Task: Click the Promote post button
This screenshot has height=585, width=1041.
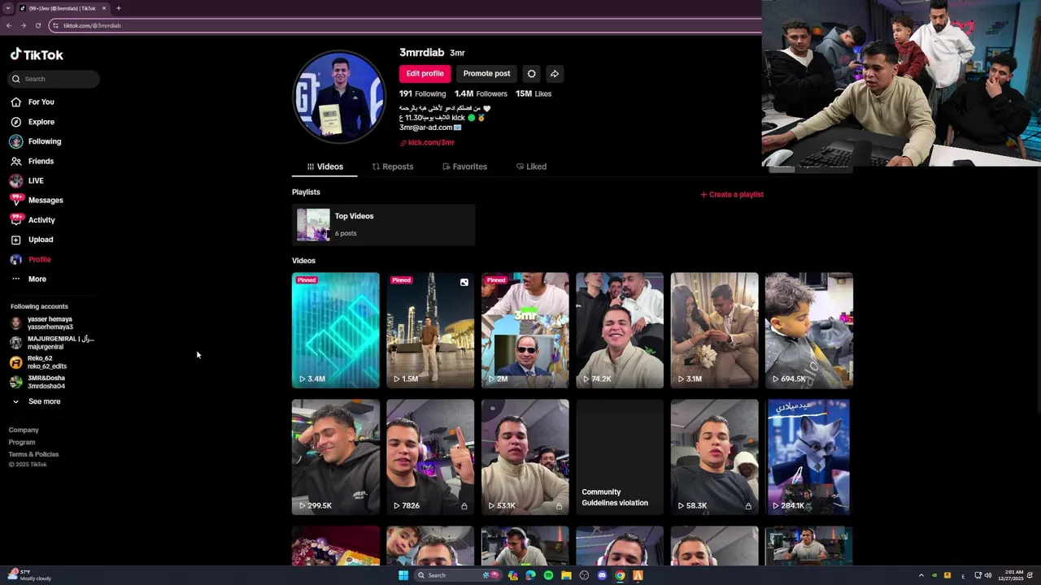Action: (486, 73)
